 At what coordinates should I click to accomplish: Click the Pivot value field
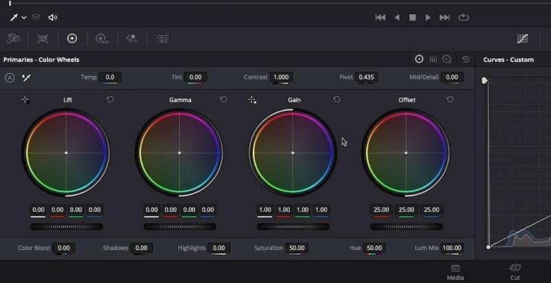coord(366,77)
